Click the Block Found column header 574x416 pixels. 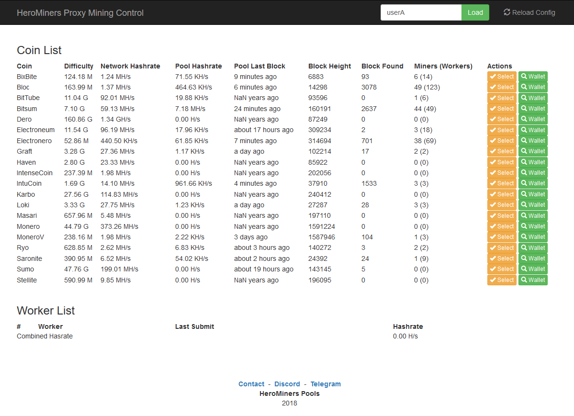point(382,66)
